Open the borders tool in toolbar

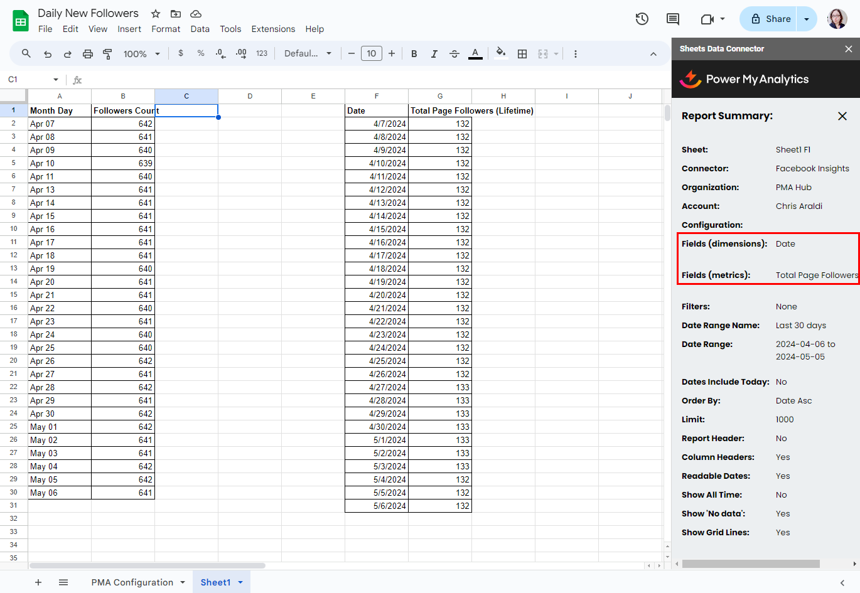(522, 54)
